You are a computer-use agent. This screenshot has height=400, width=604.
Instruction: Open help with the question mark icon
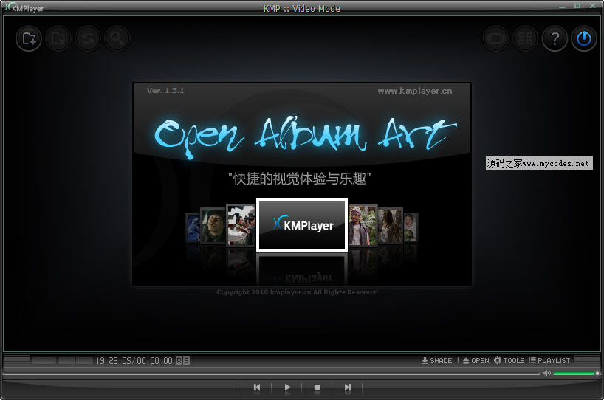tap(555, 38)
